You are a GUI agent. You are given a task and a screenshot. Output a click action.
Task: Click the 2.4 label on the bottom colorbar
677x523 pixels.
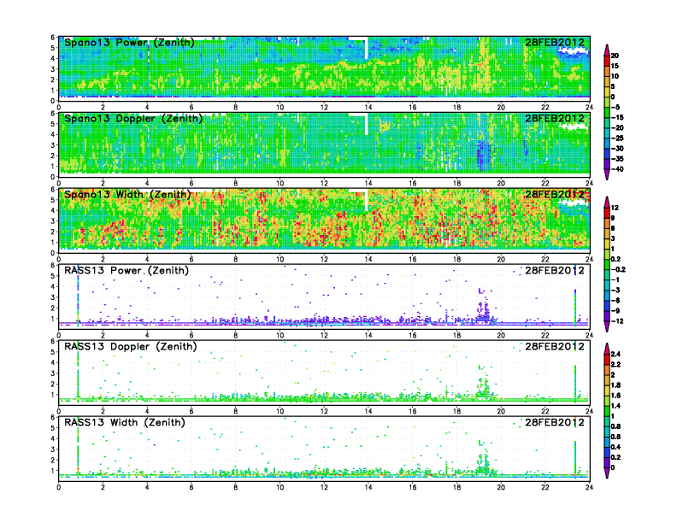pyautogui.click(x=616, y=355)
